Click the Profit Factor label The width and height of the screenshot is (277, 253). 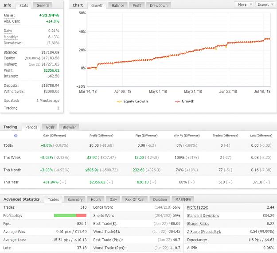tap(198, 207)
